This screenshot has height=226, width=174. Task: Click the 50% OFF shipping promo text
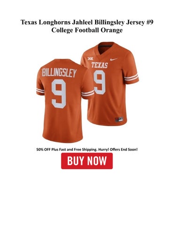(x=87, y=149)
